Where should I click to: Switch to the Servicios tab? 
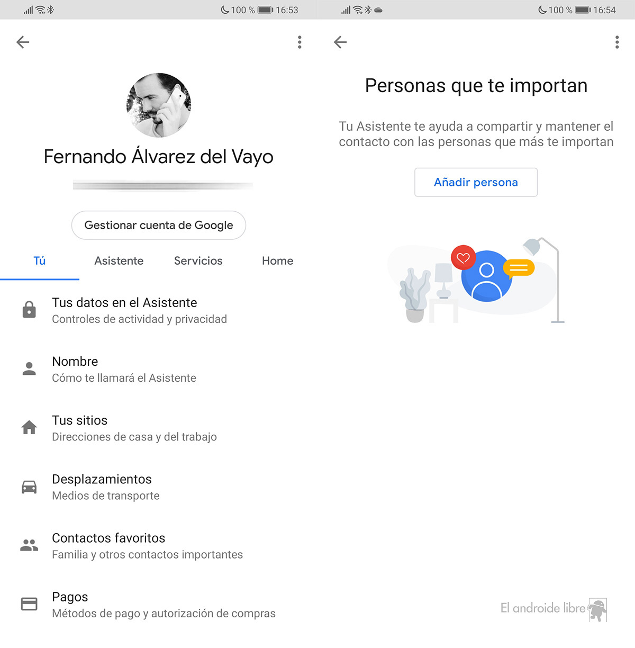(198, 261)
